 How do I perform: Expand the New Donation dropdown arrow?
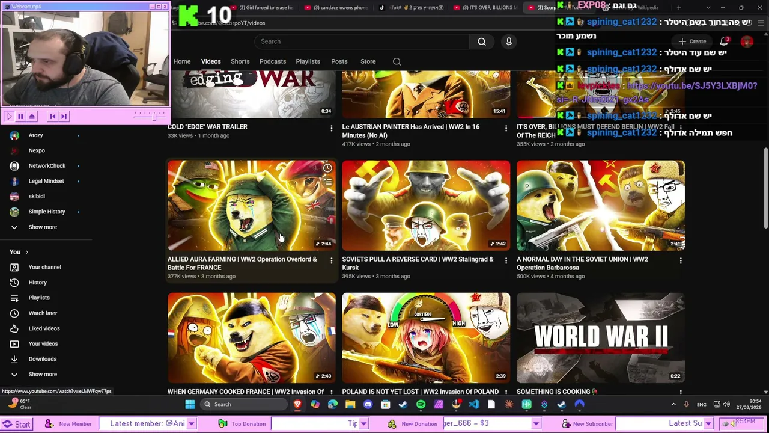536,424
